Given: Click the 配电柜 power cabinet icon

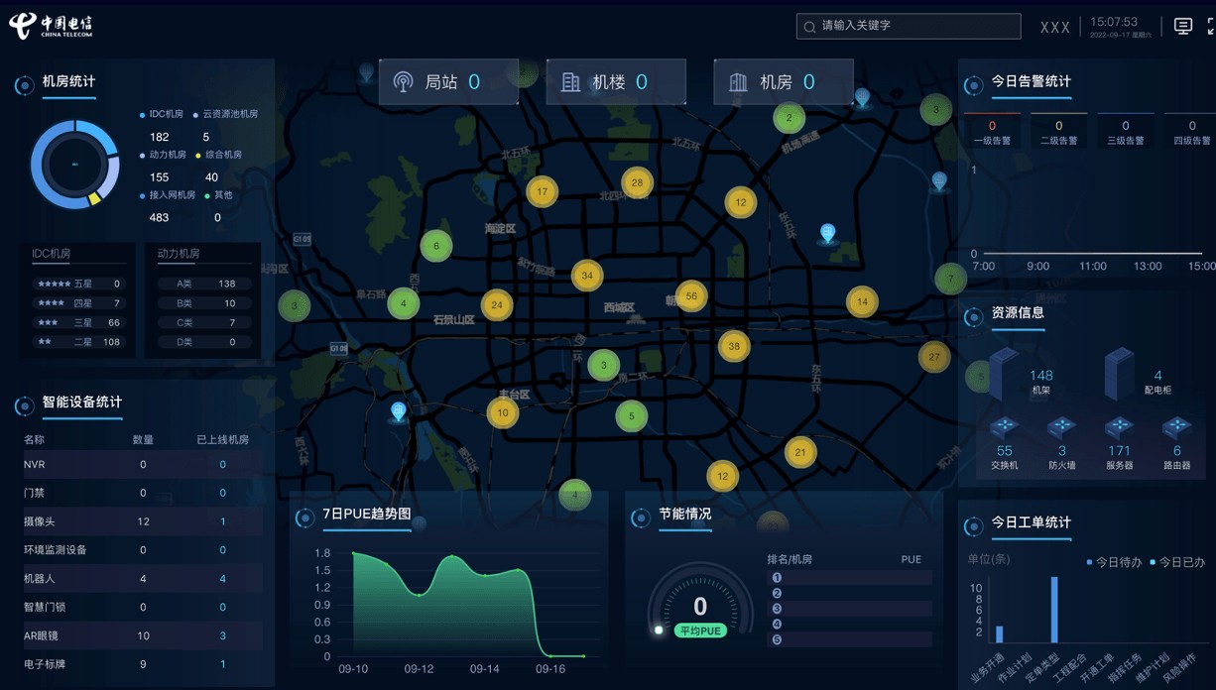Looking at the screenshot, I should (1119, 373).
